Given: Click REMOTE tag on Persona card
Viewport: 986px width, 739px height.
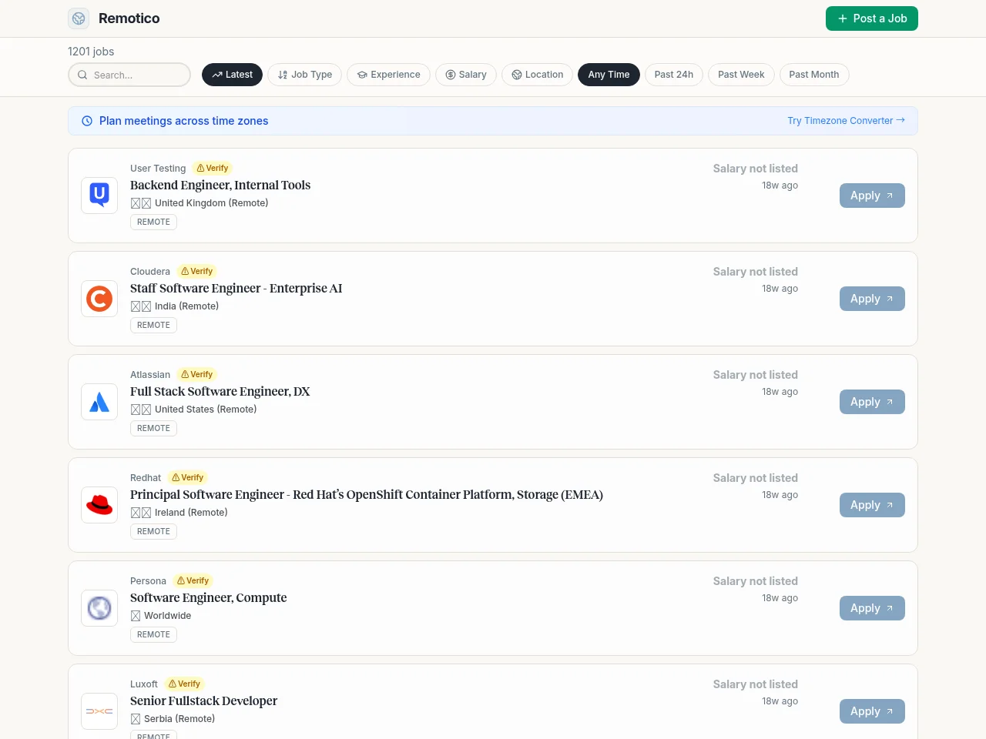Looking at the screenshot, I should click(153, 634).
